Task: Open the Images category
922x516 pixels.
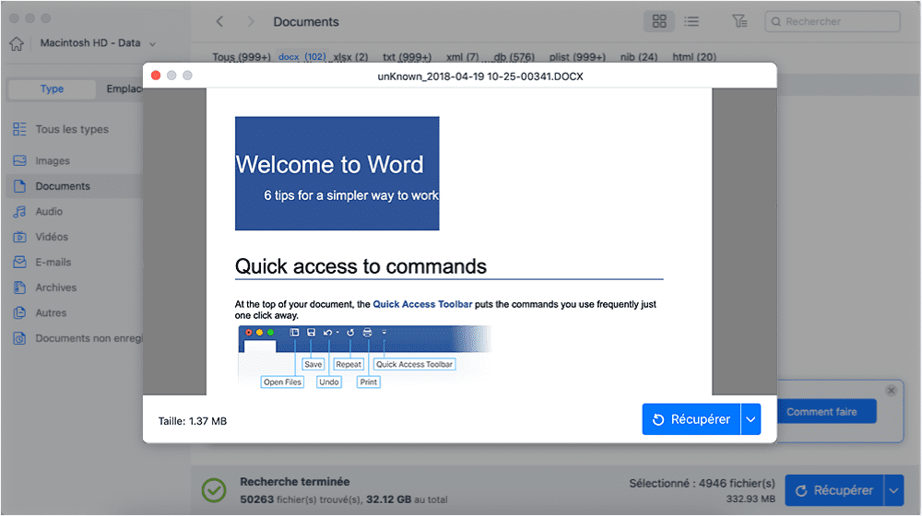Action: point(53,161)
